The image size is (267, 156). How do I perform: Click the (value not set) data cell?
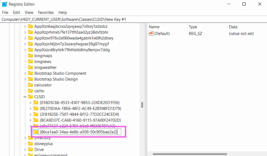point(241,34)
